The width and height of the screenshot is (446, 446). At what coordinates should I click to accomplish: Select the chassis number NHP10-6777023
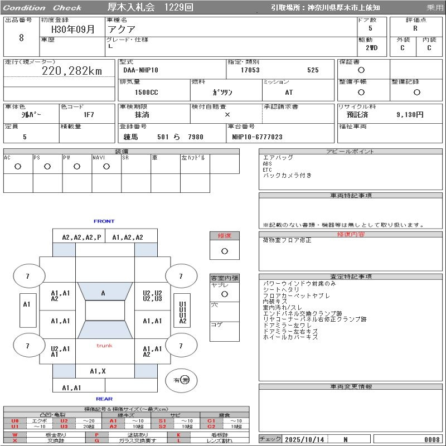[257, 137]
